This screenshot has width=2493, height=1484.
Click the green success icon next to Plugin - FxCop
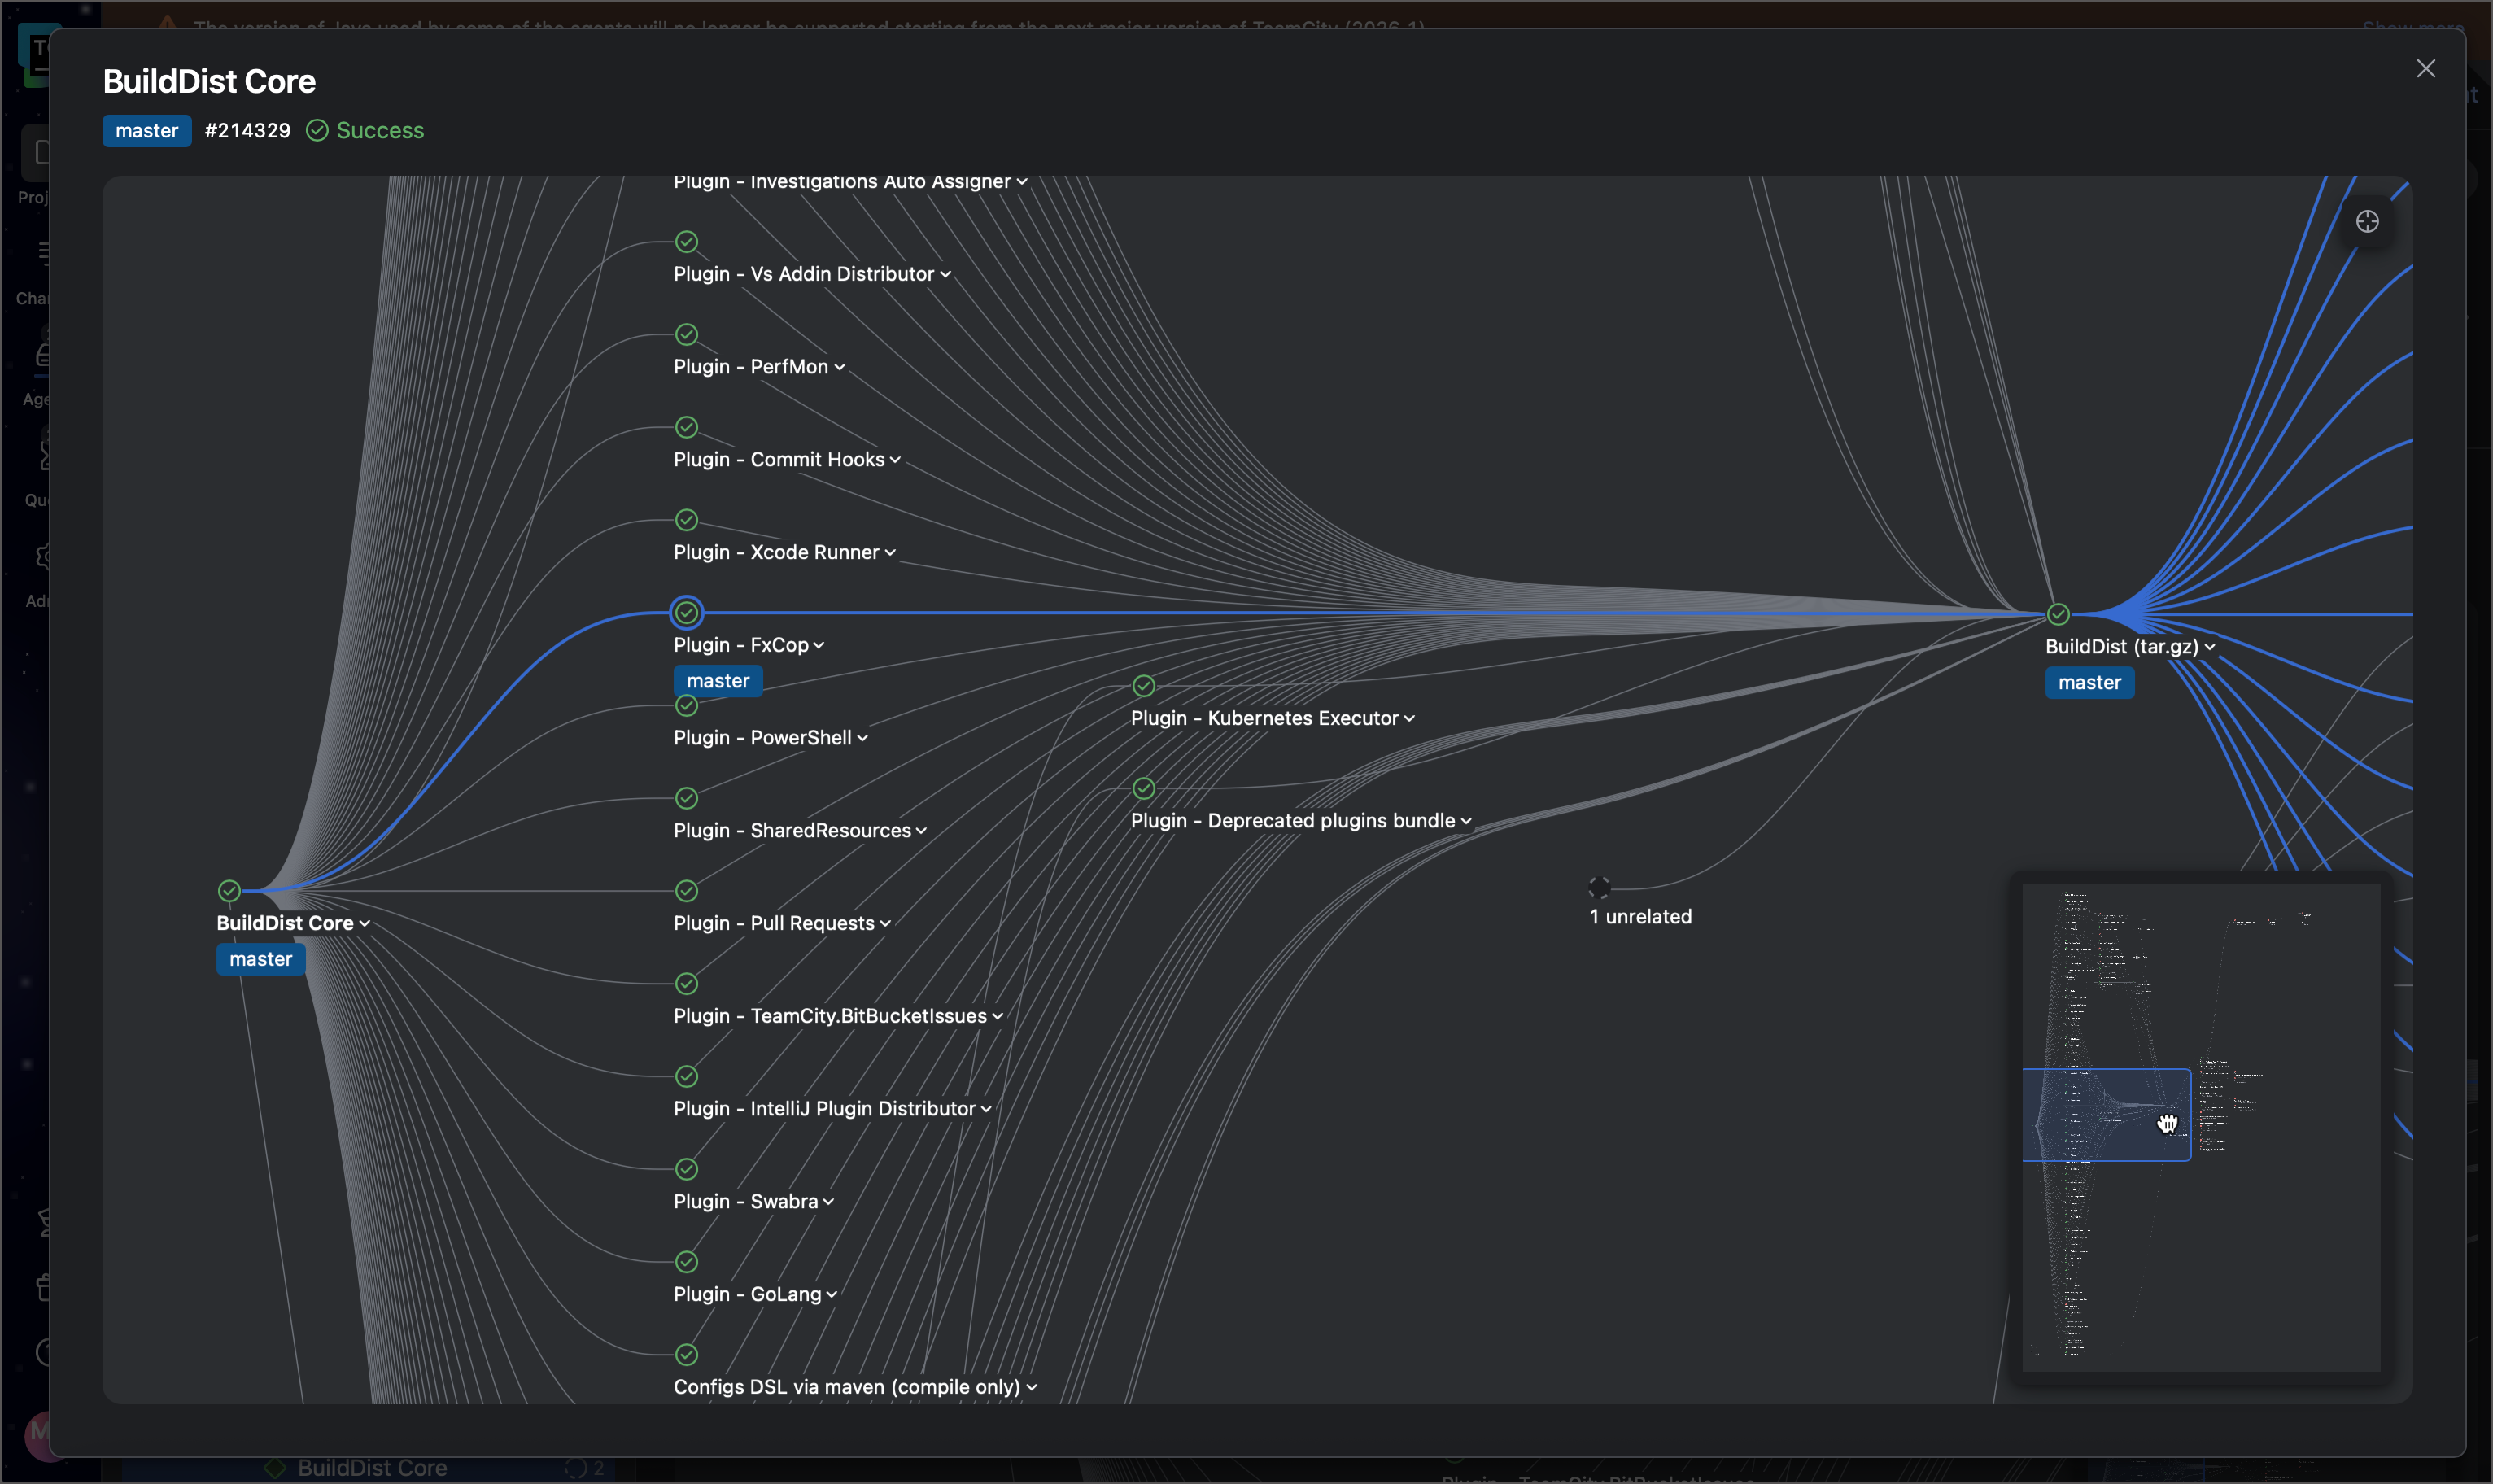685,611
